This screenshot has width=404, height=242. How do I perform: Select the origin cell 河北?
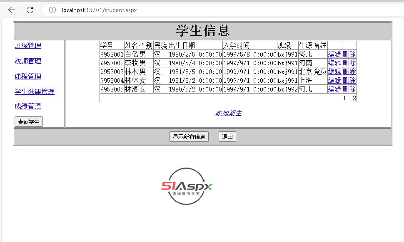[x=306, y=89]
